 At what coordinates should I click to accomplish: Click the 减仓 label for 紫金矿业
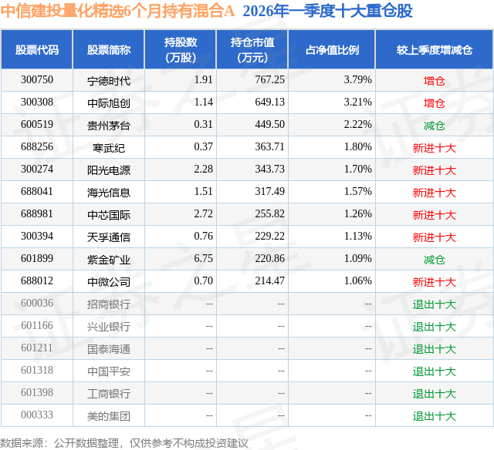(x=435, y=260)
